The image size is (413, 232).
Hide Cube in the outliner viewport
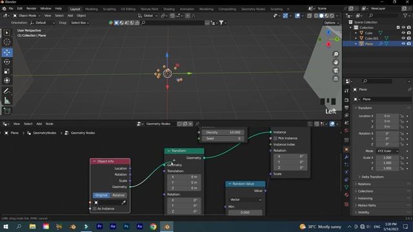click(x=403, y=33)
